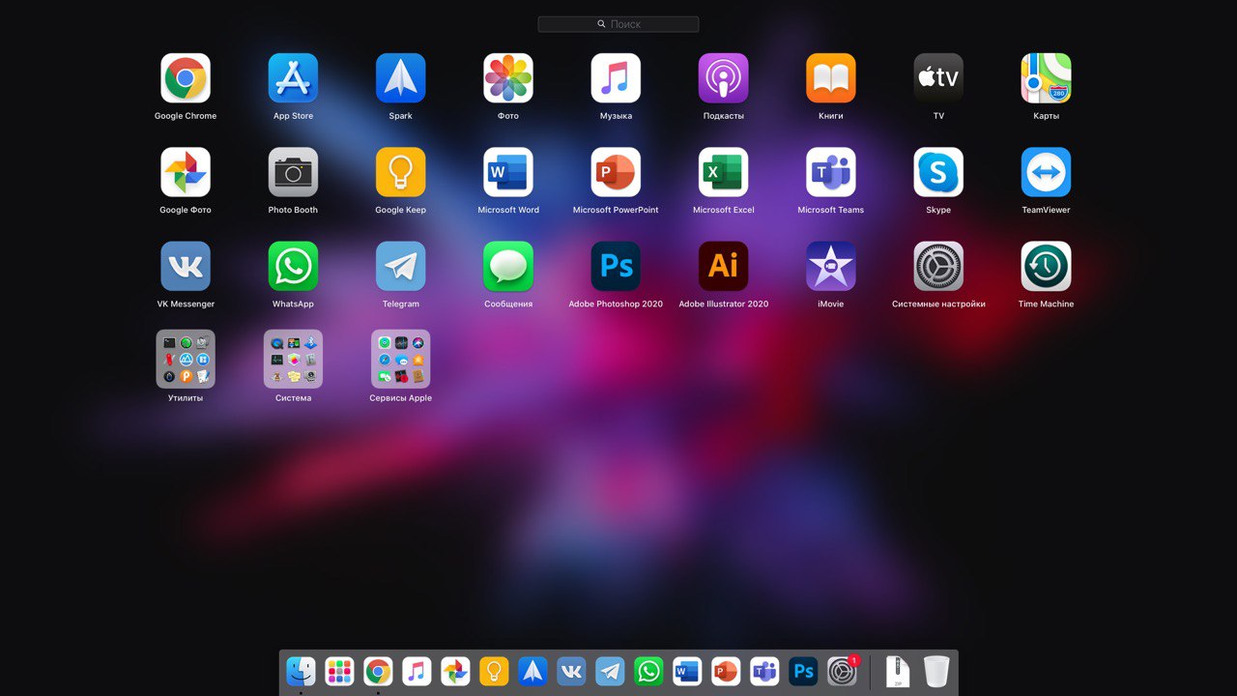Image resolution: width=1237 pixels, height=696 pixels.
Task: Launch Time Machine
Action: tap(1046, 266)
